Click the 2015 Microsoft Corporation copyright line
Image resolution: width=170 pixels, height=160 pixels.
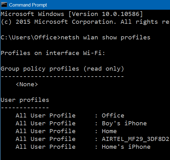(x=85, y=22)
